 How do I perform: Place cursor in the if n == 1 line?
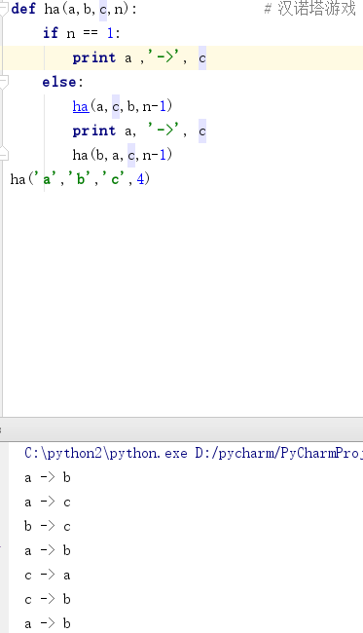[x=82, y=33]
